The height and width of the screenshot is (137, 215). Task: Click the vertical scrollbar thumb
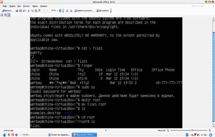(214, 77)
